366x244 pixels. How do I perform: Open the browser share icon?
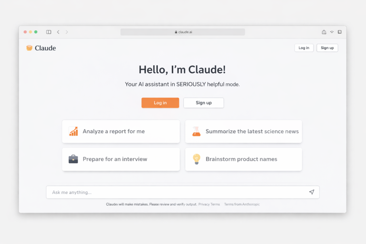(x=324, y=32)
